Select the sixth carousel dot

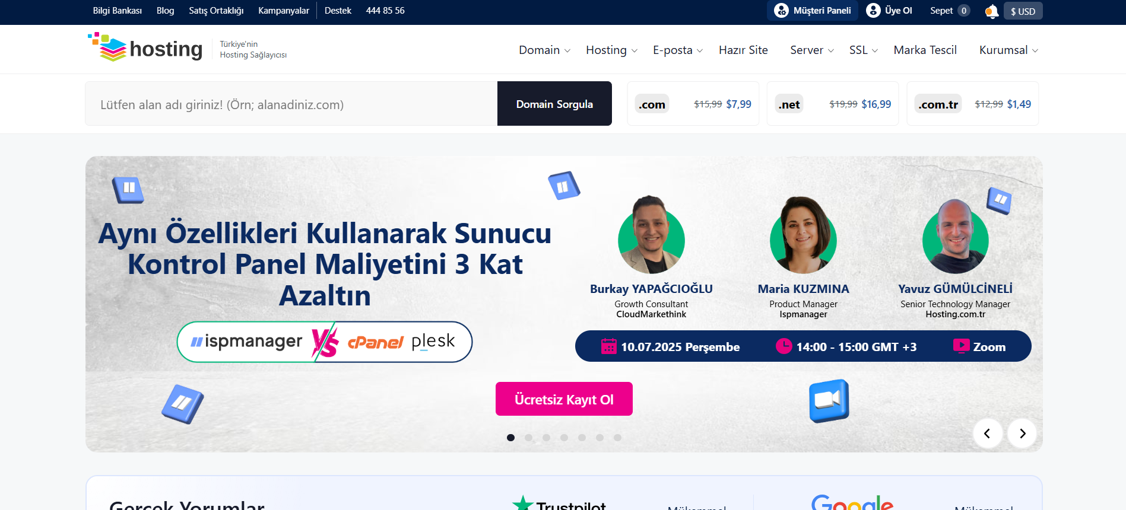pos(600,438)
